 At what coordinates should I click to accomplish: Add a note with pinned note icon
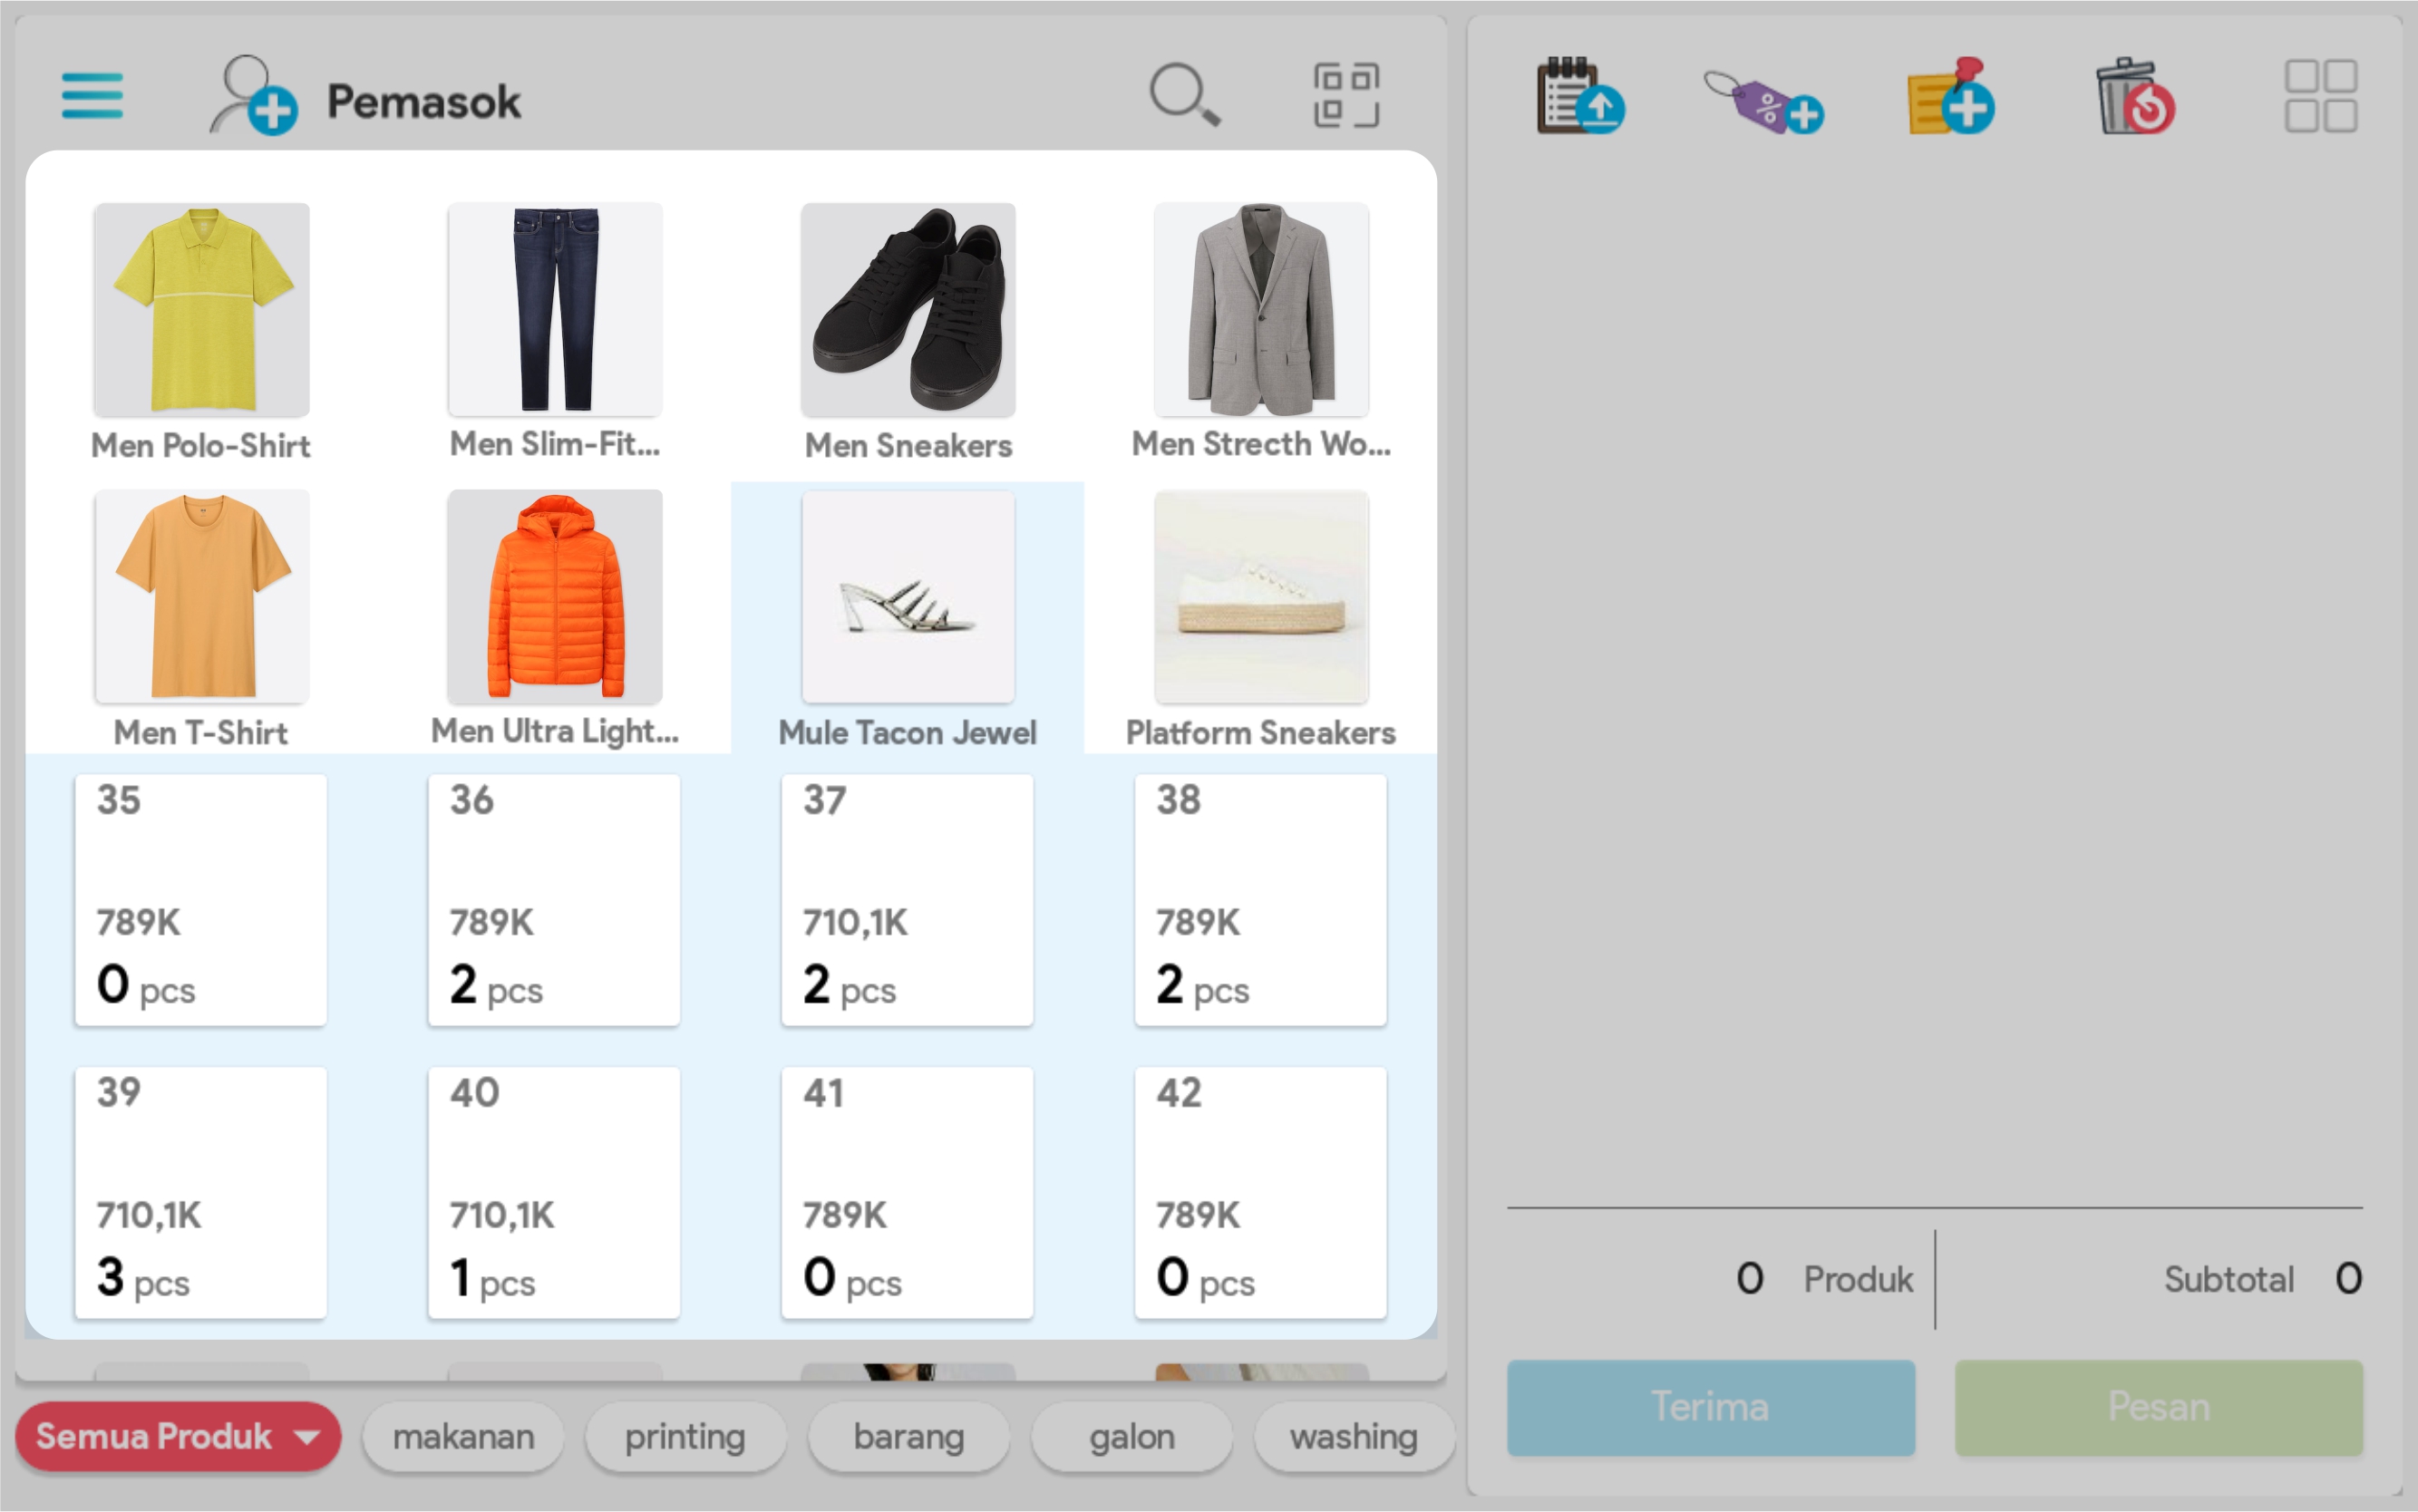tap(1950, 98)
